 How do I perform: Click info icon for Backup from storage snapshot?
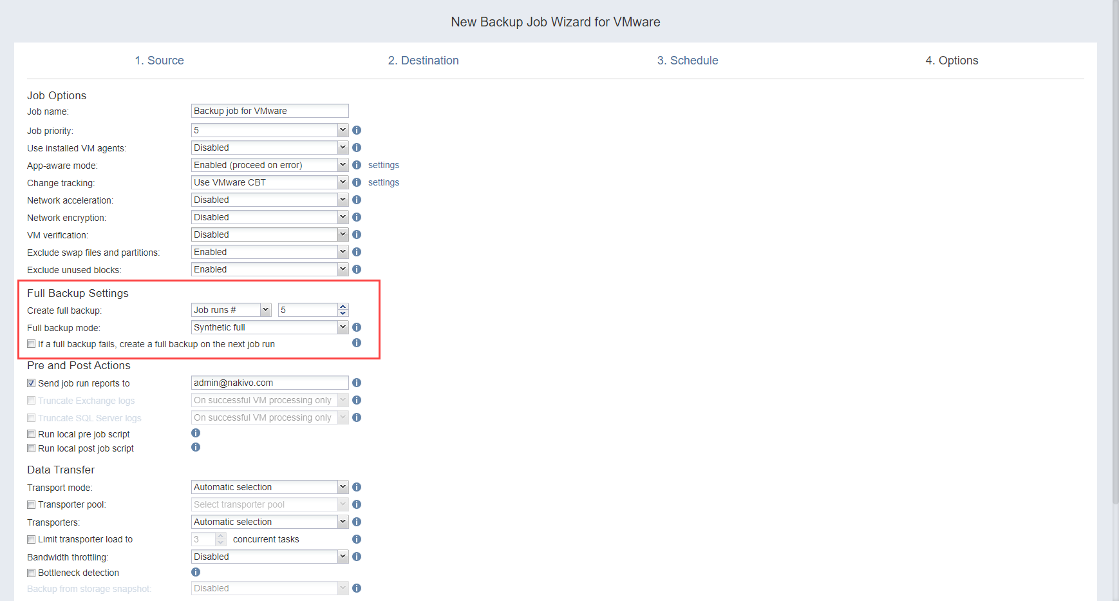click(x=357, y=588)
